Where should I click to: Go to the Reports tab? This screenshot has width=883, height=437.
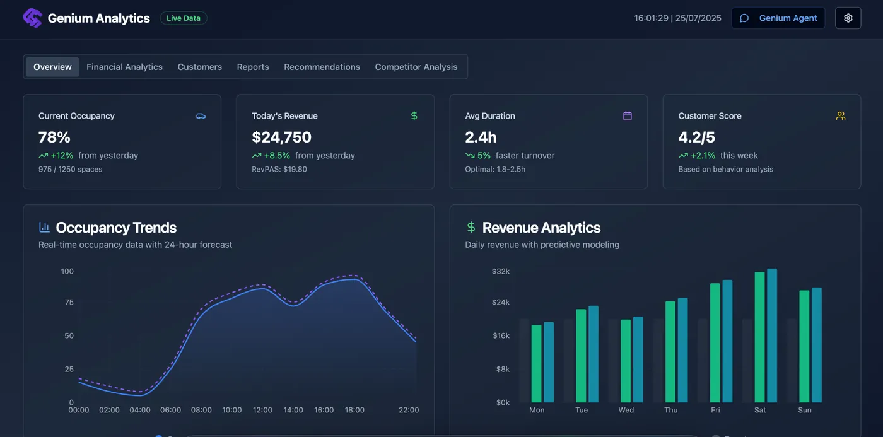pos(253,67)
